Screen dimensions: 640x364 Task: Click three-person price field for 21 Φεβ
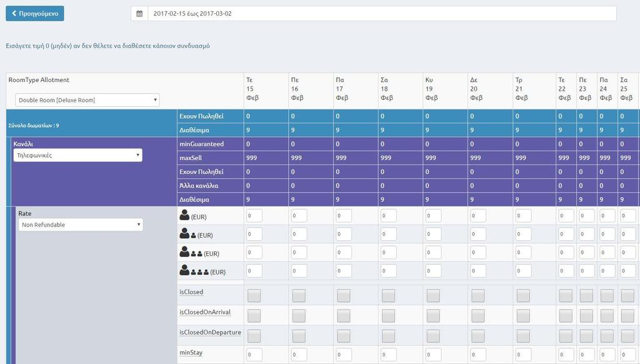(x=523, y=253)
